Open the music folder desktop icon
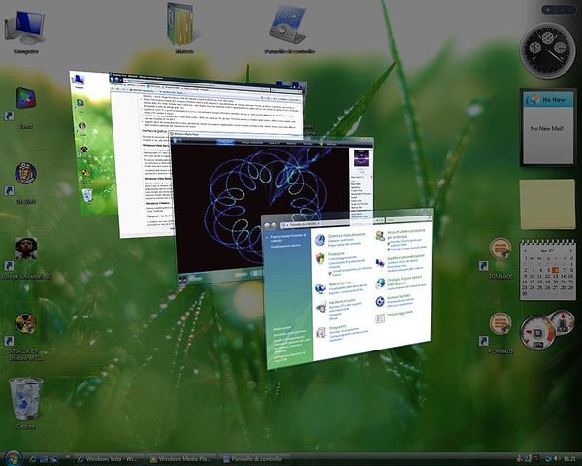This screenshot has height=466, width=582. pos(184,27)
